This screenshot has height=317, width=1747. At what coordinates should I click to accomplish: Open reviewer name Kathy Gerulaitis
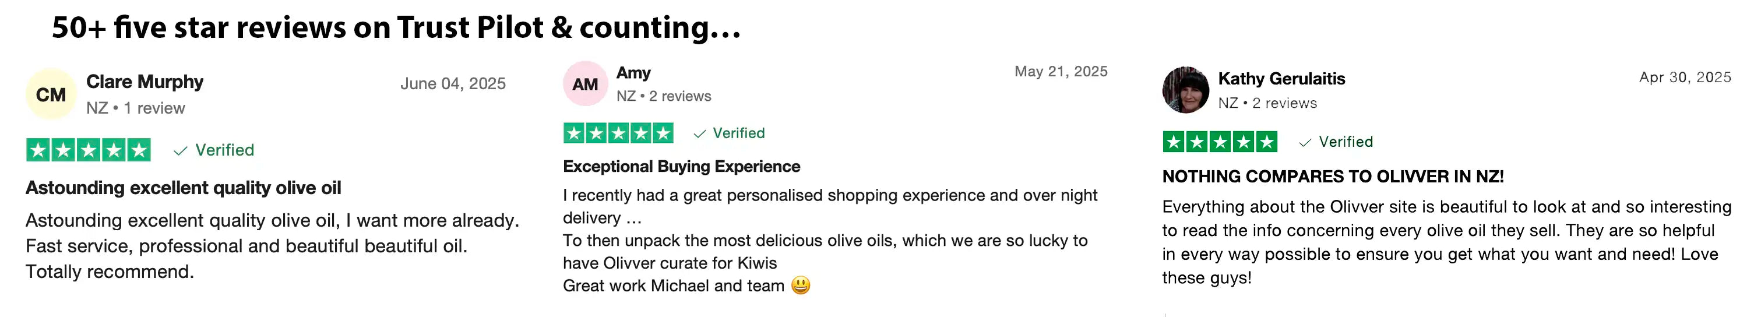coord(1281,79)
